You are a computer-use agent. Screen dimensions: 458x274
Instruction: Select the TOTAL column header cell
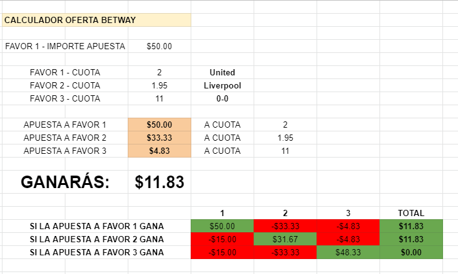(x=411, y=213)
